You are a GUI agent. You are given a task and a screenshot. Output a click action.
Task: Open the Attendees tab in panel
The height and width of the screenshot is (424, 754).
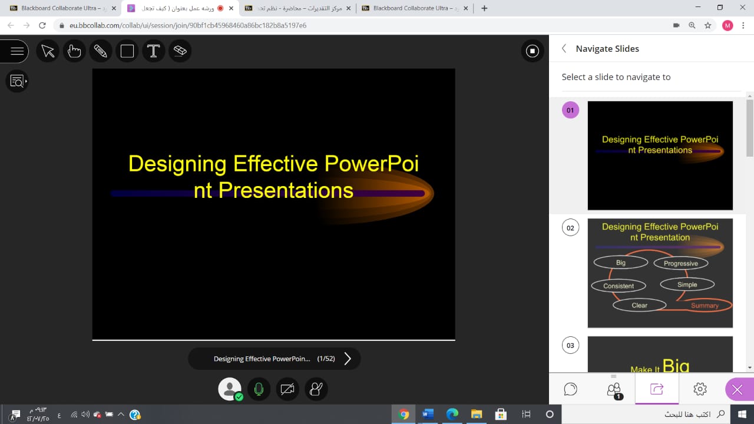614,389
